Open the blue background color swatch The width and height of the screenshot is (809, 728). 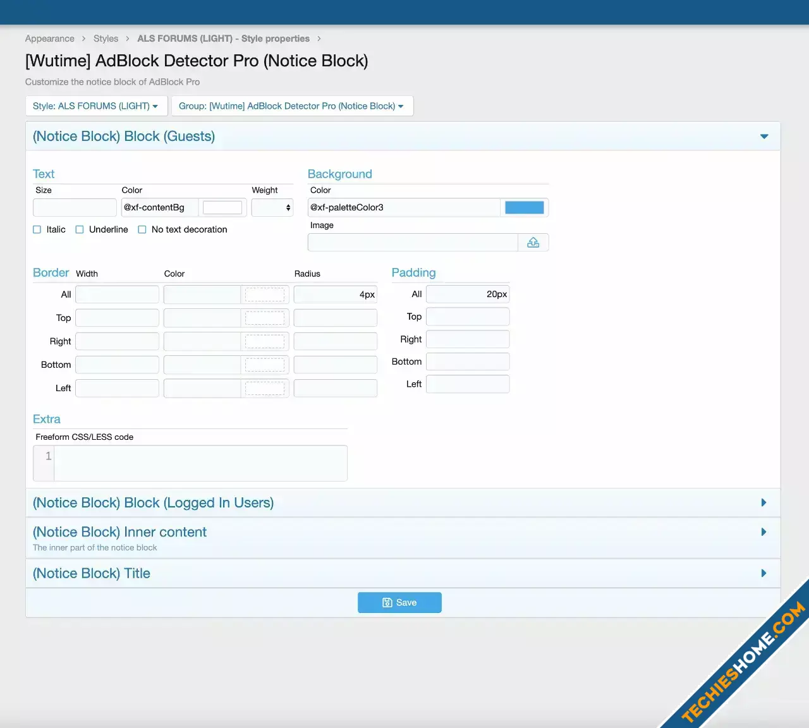click(524, 207)
